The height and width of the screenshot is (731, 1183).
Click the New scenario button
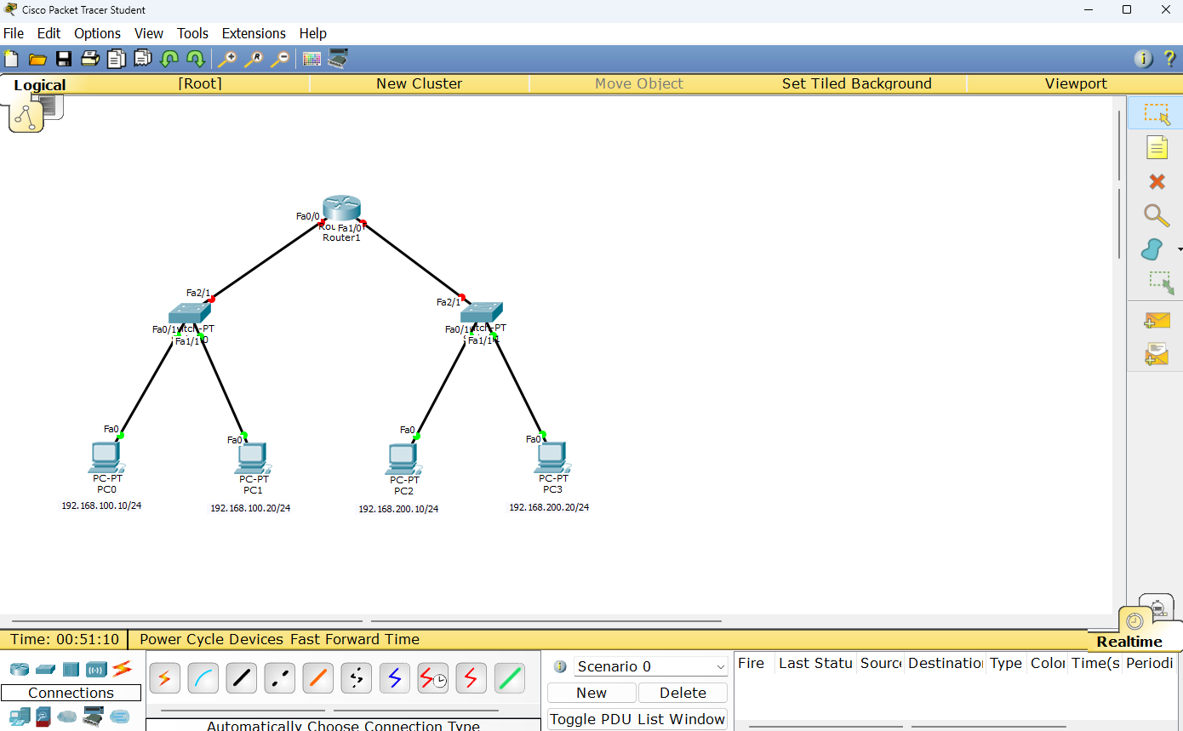pos(591,693)
